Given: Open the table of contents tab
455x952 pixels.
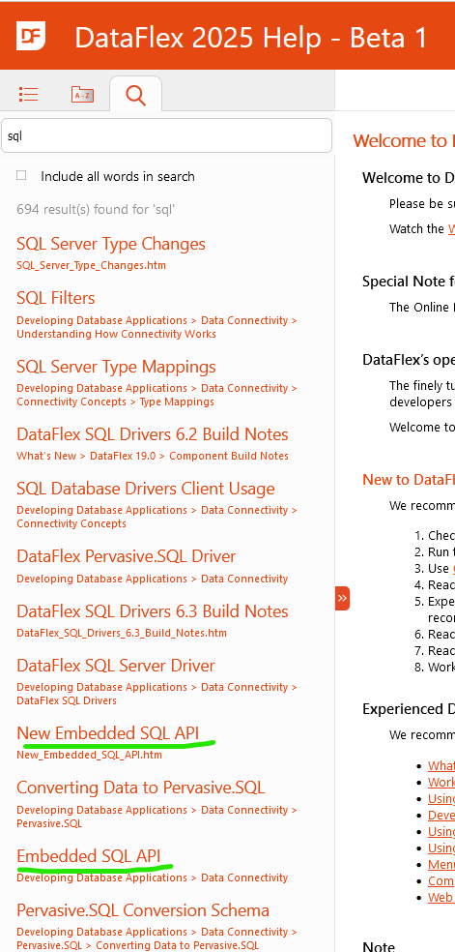Looking at the screenshot, I should pyautogui.click(x=28, y=94).
